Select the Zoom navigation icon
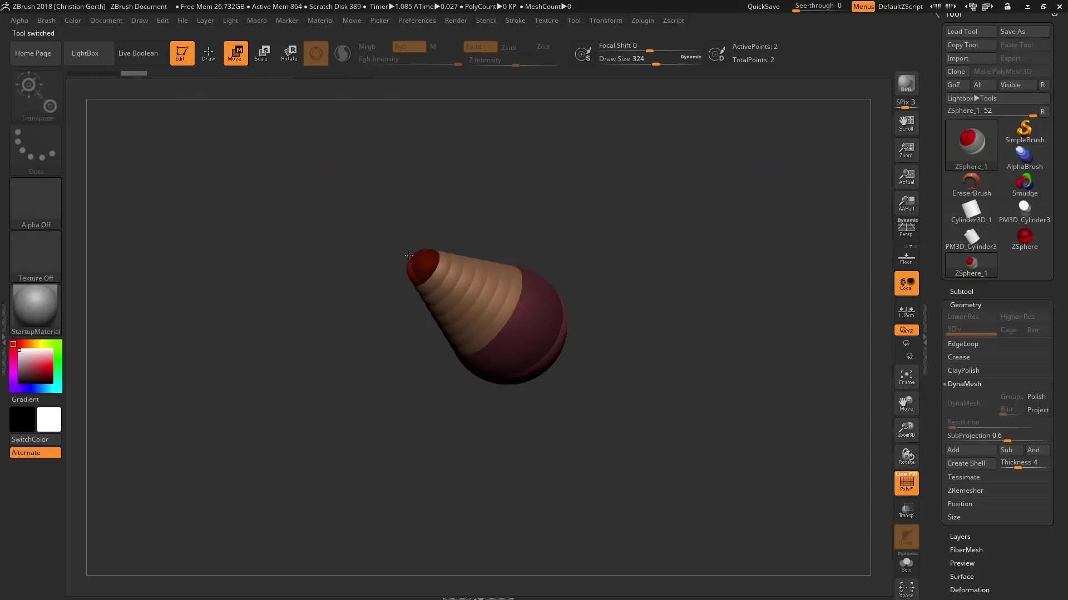Image resolution: width=1068 pixels, height=600 pixels. click(906, 150)
